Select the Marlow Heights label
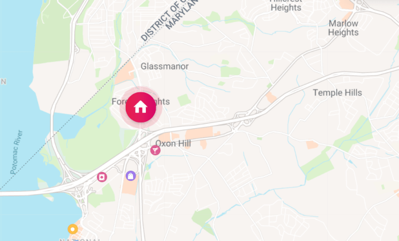The image size is (399, 241). (x=343, y=28)
